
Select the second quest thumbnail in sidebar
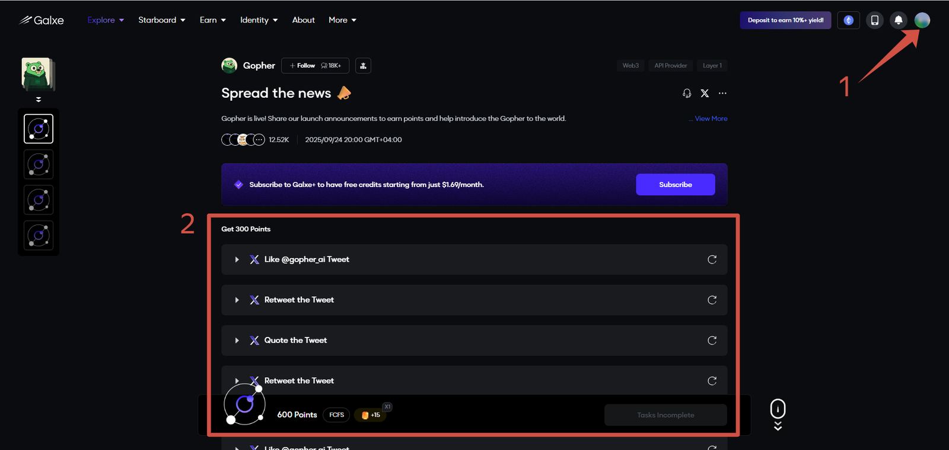(39, 165)
